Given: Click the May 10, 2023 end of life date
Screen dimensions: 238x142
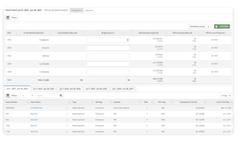Looking at the screenshot, I should pos(226,108).
